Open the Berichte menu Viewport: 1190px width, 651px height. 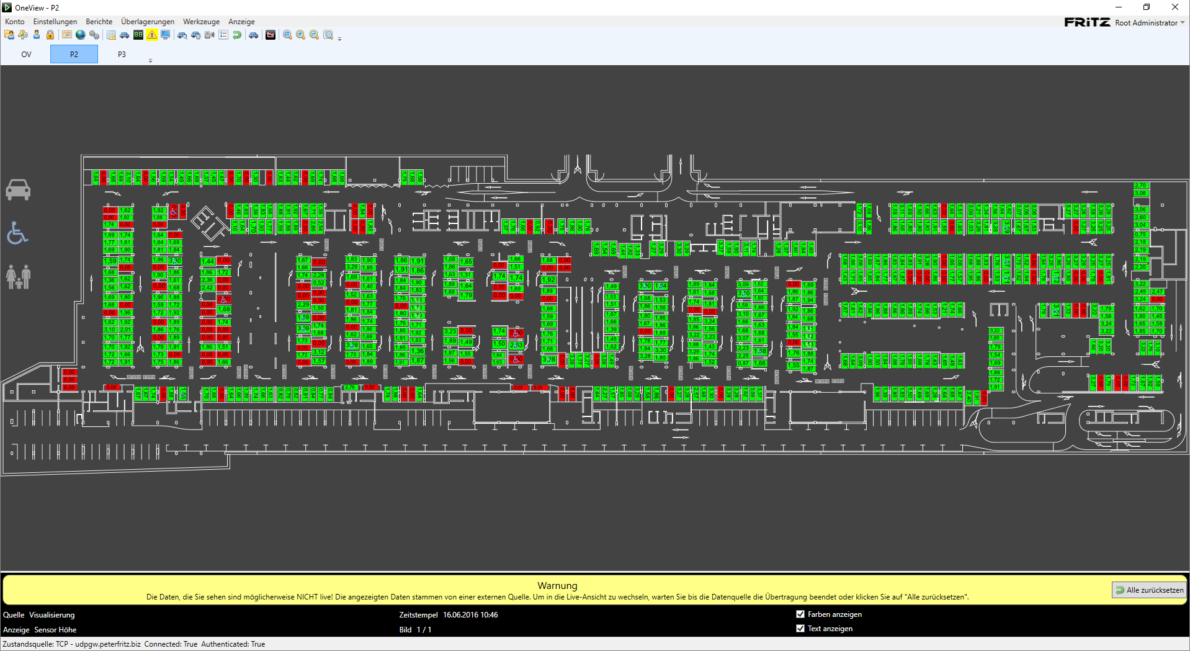click(99, 21)
